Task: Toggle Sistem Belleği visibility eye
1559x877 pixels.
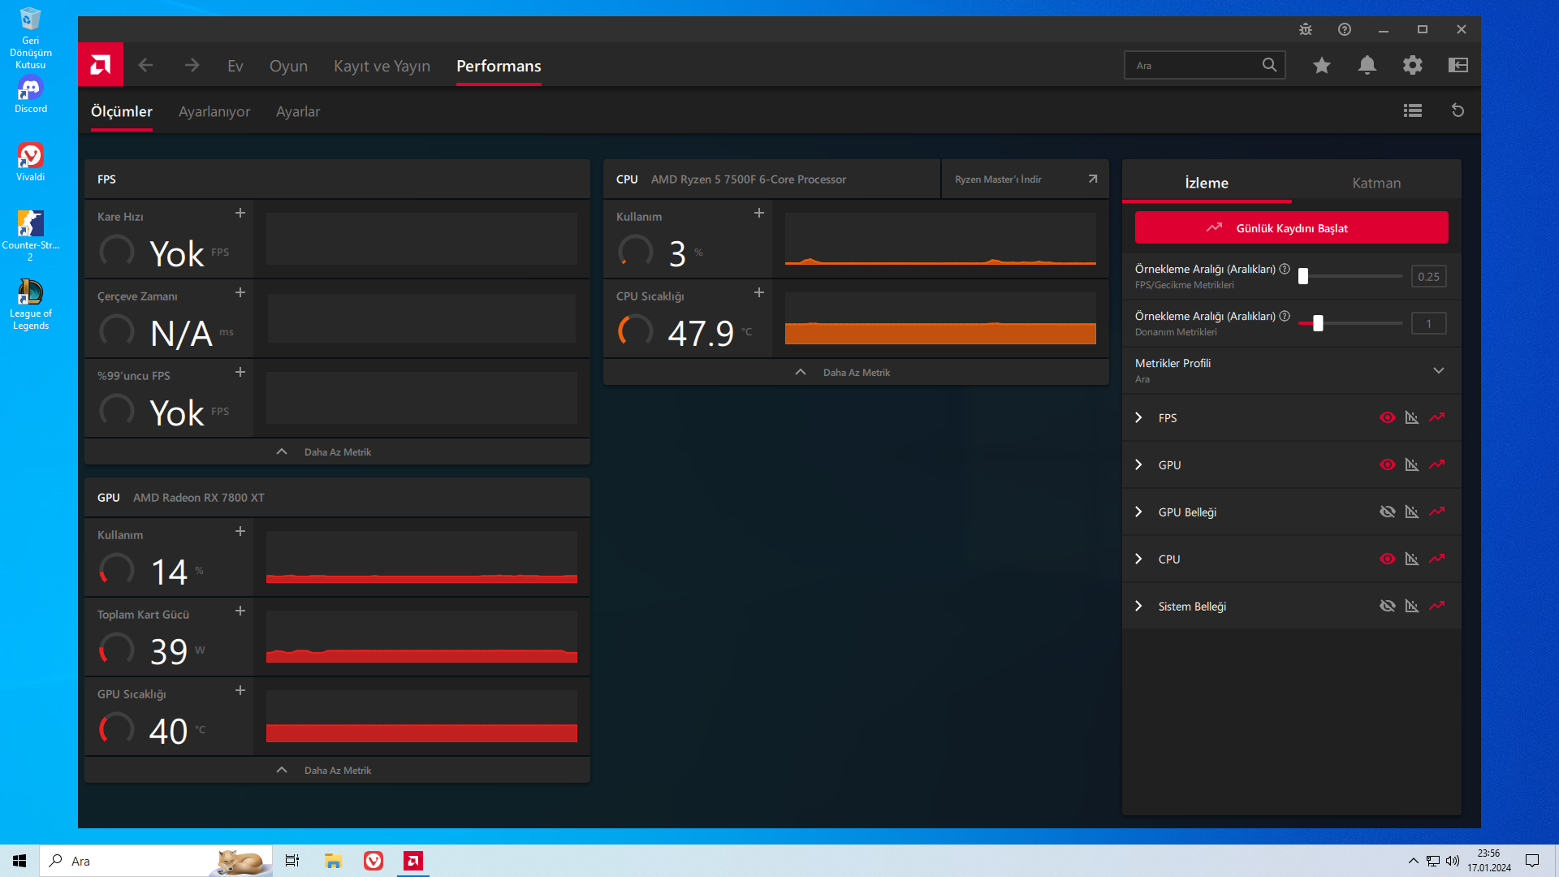Action: (1388, 606)
